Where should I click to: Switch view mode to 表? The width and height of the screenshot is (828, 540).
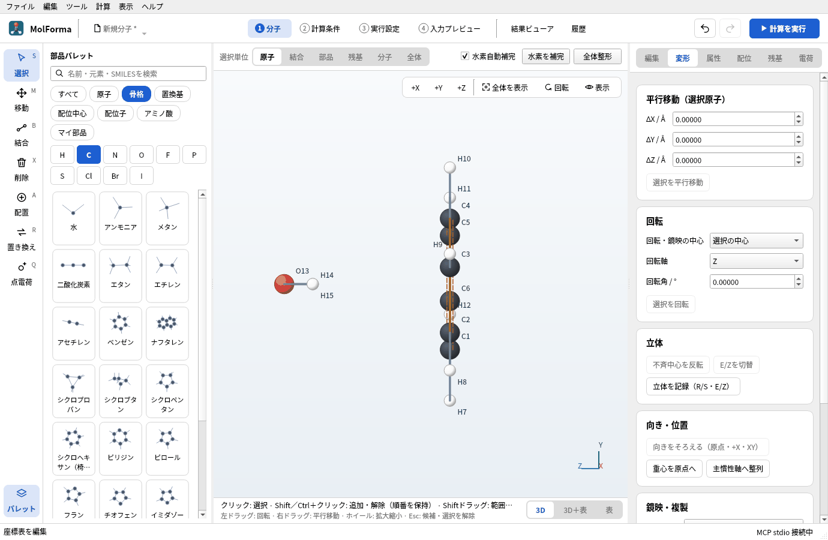pos(609,510)
